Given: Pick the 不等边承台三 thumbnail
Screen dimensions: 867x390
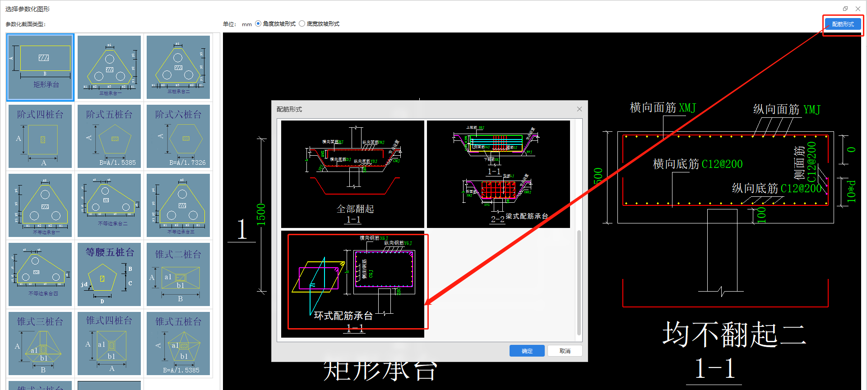Looking at the screenshot, I should [178, 205].
